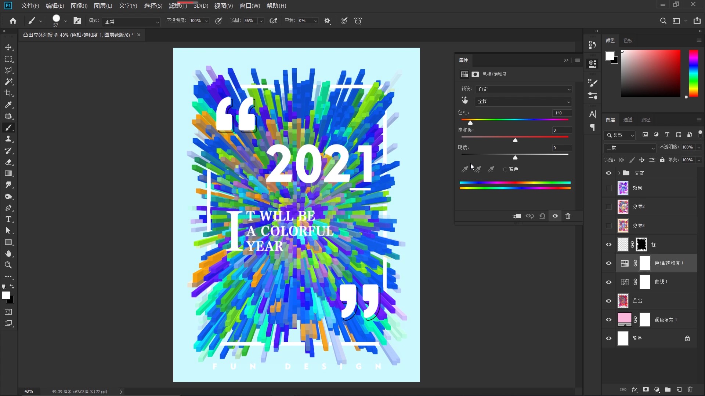The image size is (705, 396).
Task: Hide the 凸出 layer
Action: (x=608, y=301)
